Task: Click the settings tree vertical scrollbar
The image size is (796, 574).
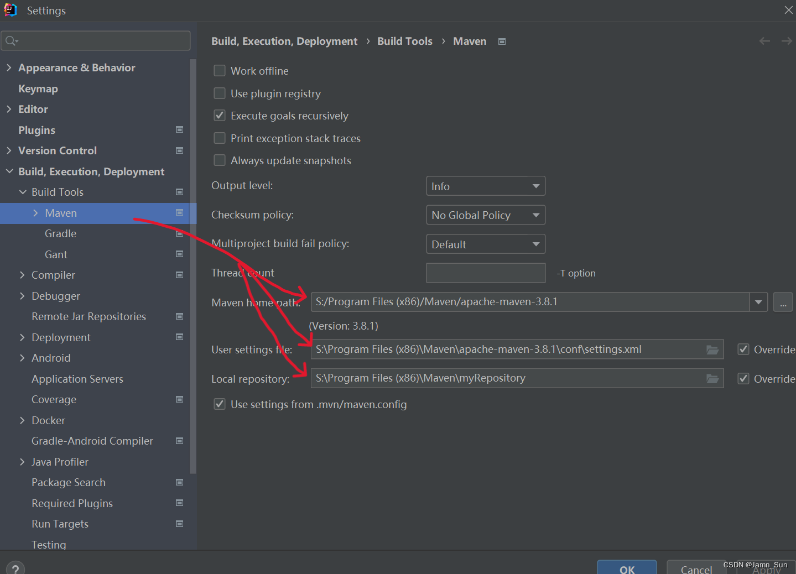Action: pos(193,265)
